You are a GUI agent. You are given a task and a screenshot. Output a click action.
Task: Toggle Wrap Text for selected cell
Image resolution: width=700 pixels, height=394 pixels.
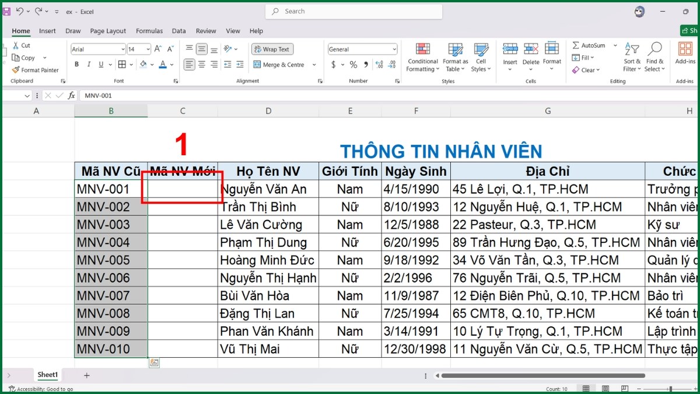[x=272, y=49]
